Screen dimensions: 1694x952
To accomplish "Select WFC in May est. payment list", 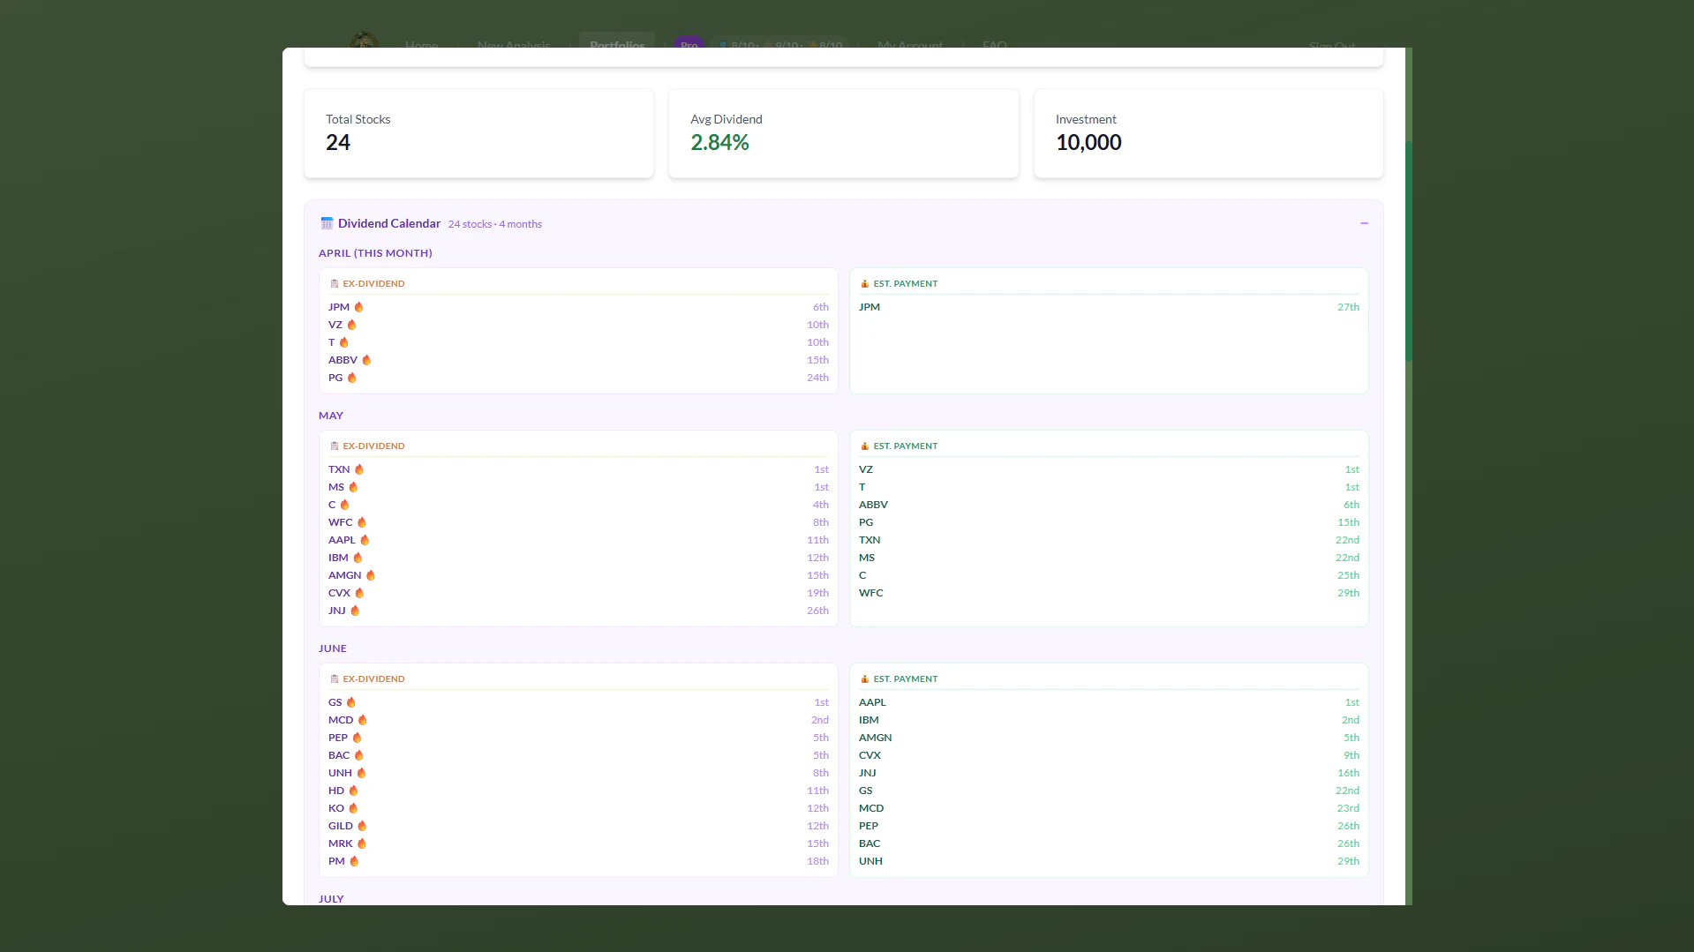I will pyautogui.click(x=870, y=593).
